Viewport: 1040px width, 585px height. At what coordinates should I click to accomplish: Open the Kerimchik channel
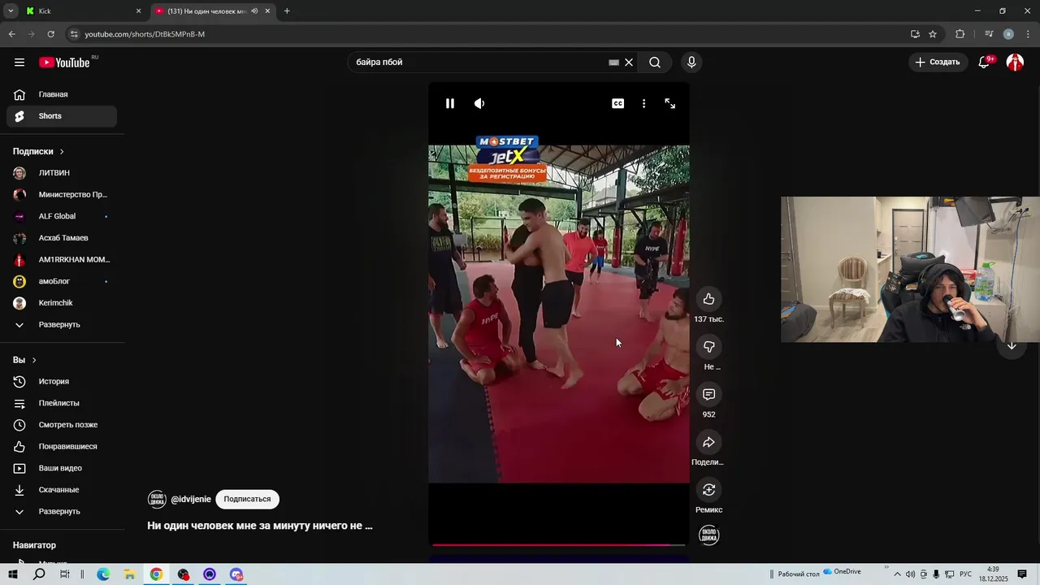click(x=62, y=303)
